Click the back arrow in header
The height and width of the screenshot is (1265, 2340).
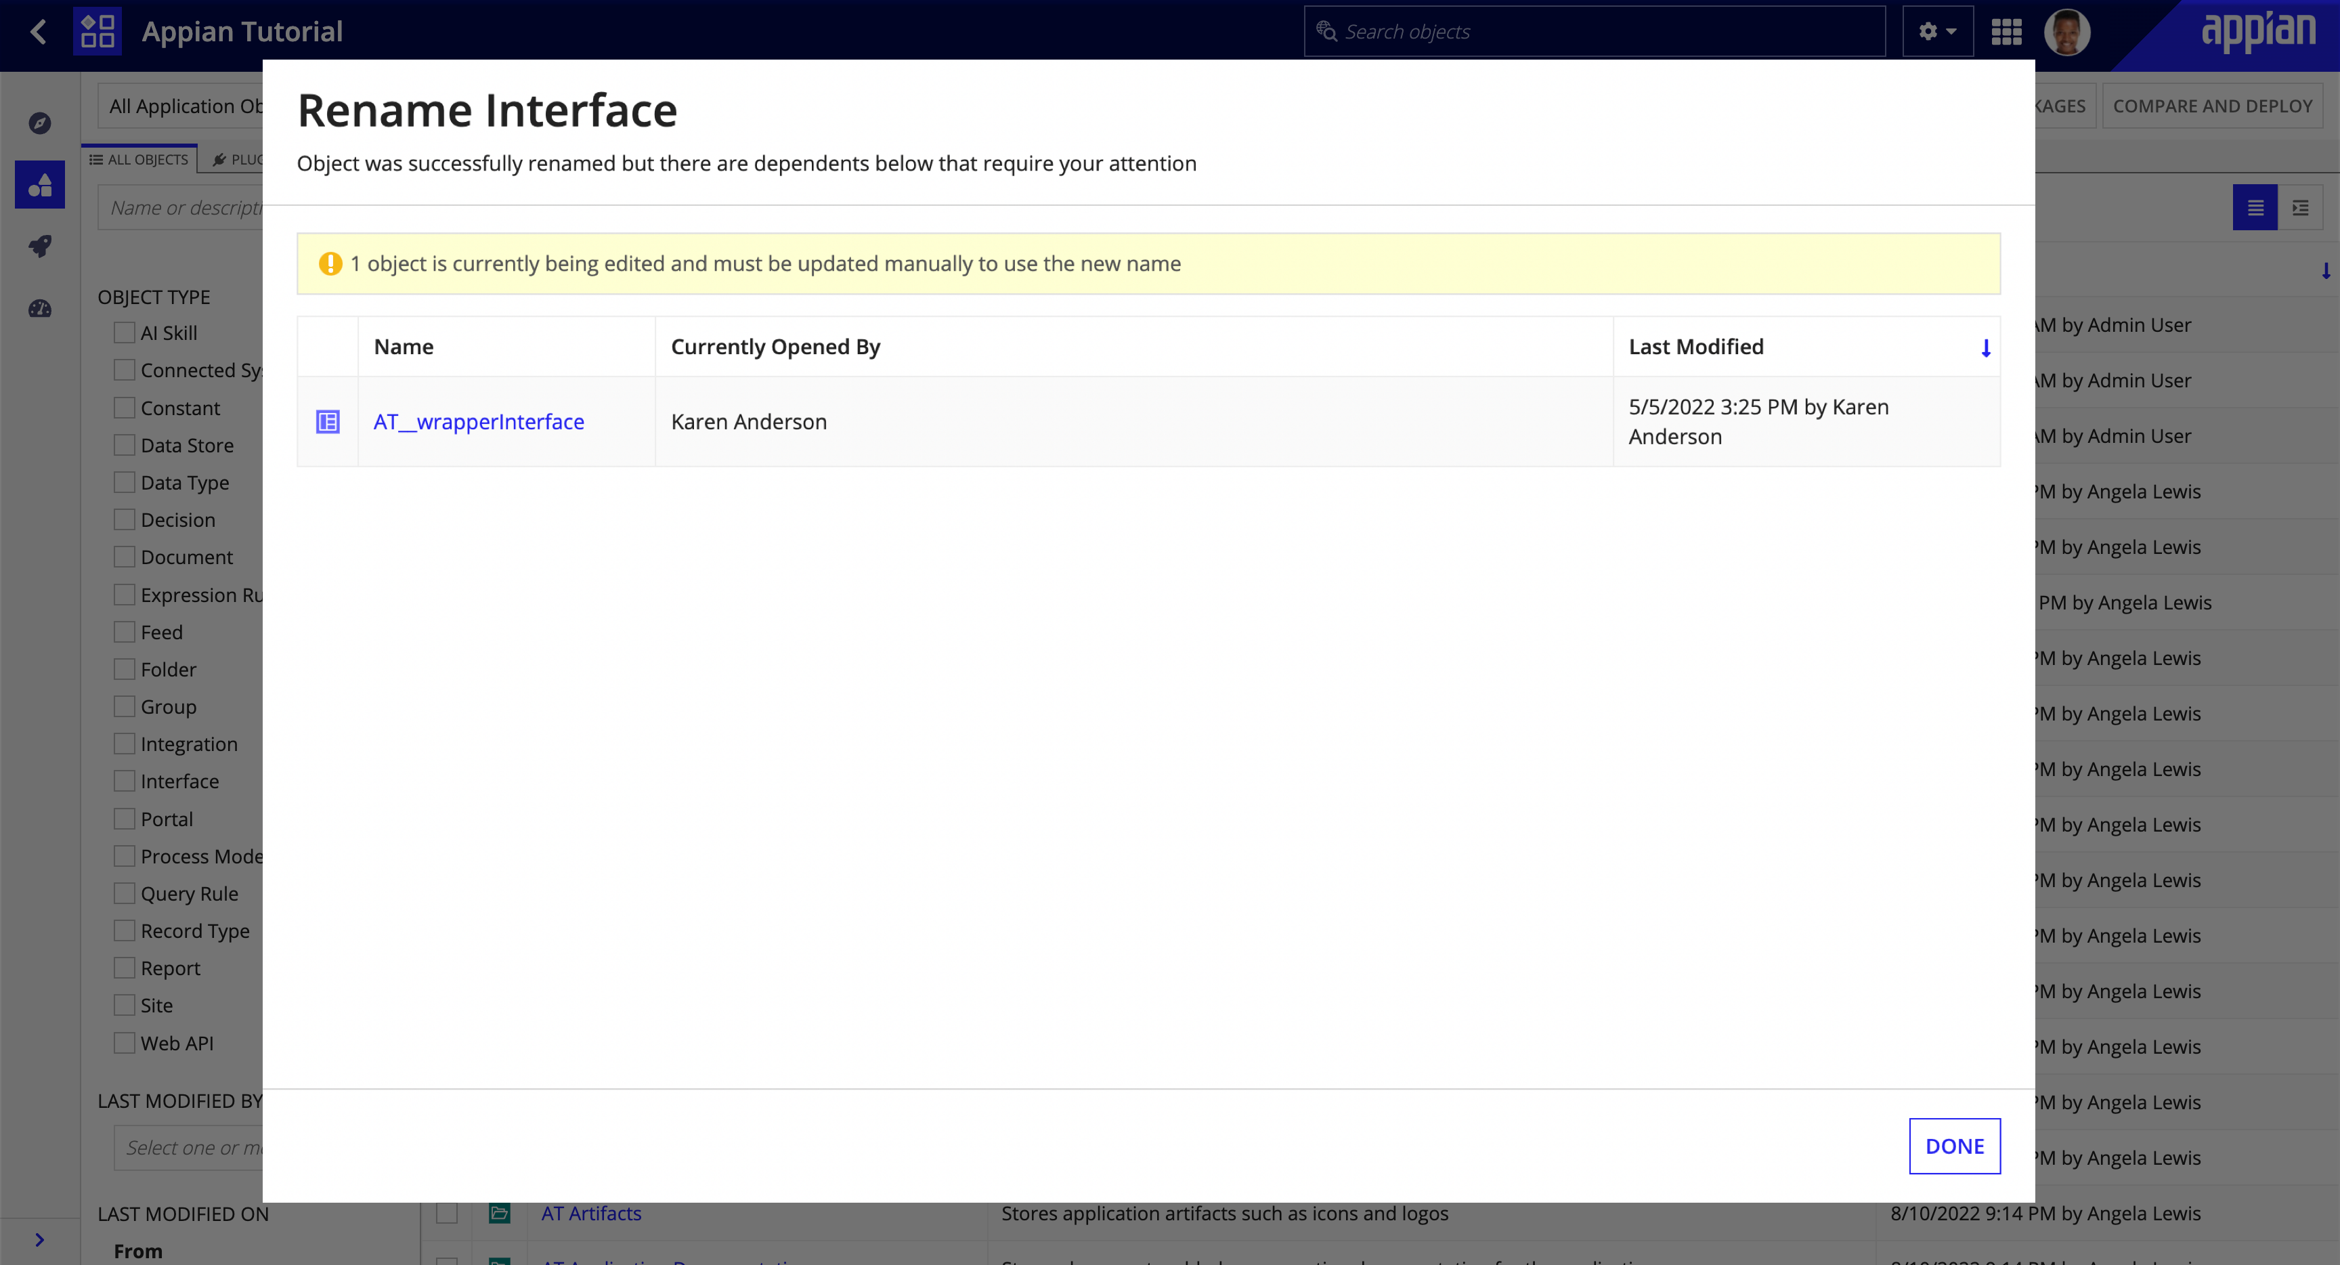pyautogui.click(x=38, y=32)
